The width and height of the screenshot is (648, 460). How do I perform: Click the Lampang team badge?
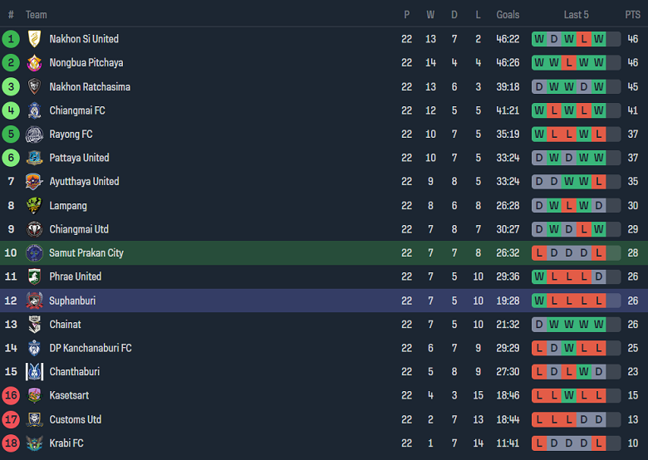click(34, 206)
